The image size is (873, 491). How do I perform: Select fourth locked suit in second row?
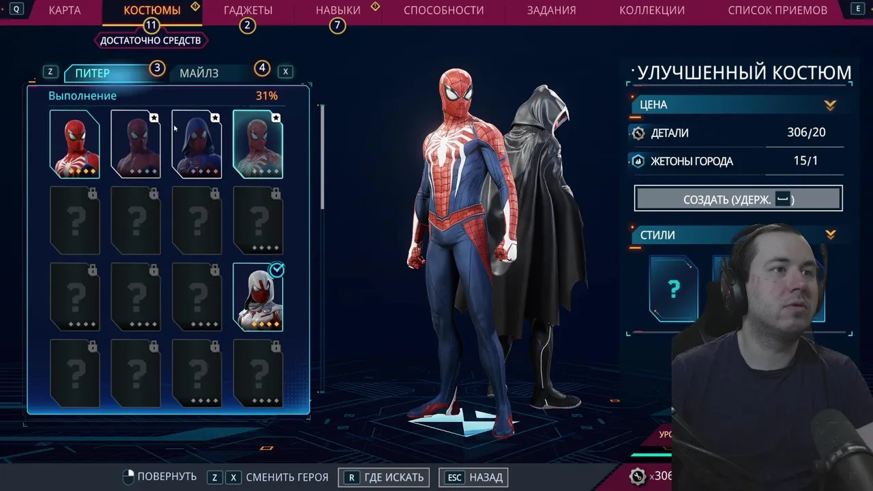258,220
